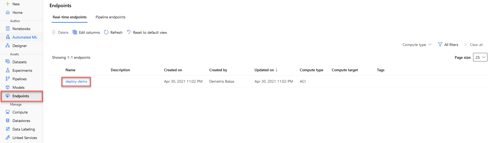Image resolution: width=492 pixels, height=143 pixels.
Task: Click Clear all filters
Action: click(473, 45)
